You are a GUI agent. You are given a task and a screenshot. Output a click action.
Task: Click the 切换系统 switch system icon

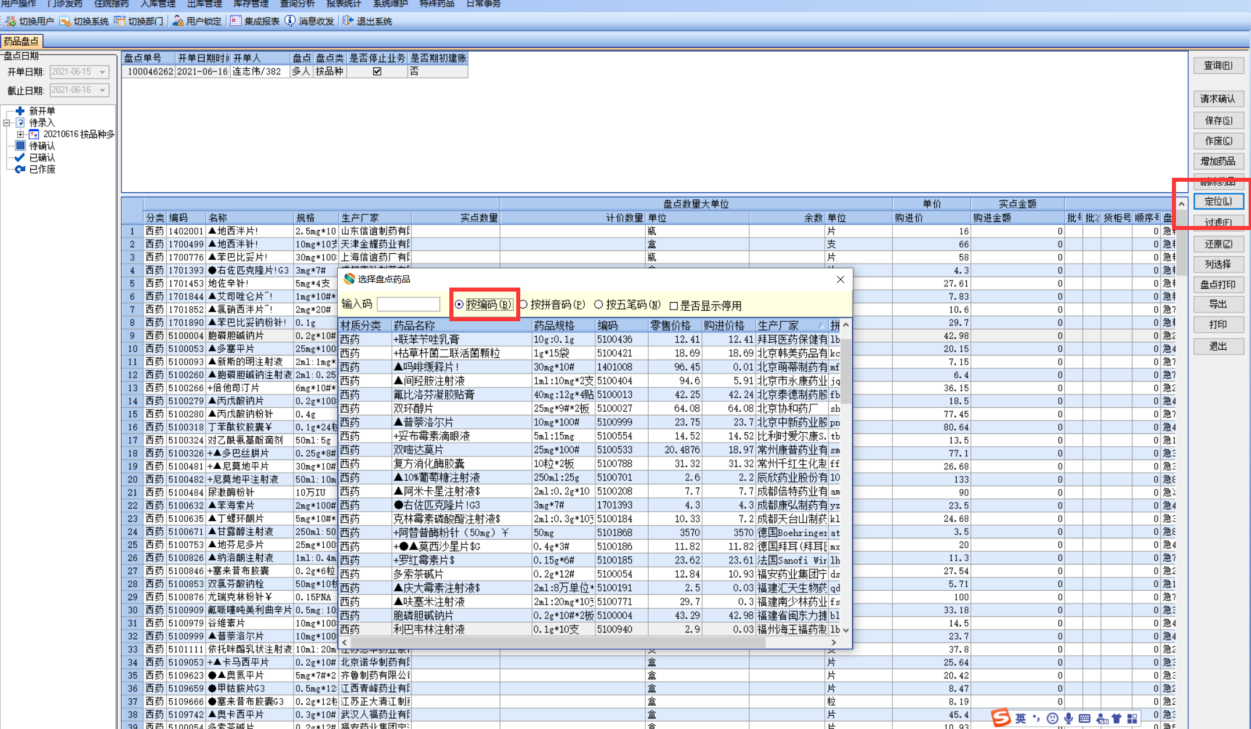(65, 21)
